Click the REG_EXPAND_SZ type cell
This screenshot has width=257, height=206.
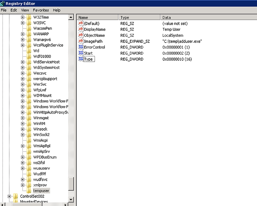[x=135, y=41]
